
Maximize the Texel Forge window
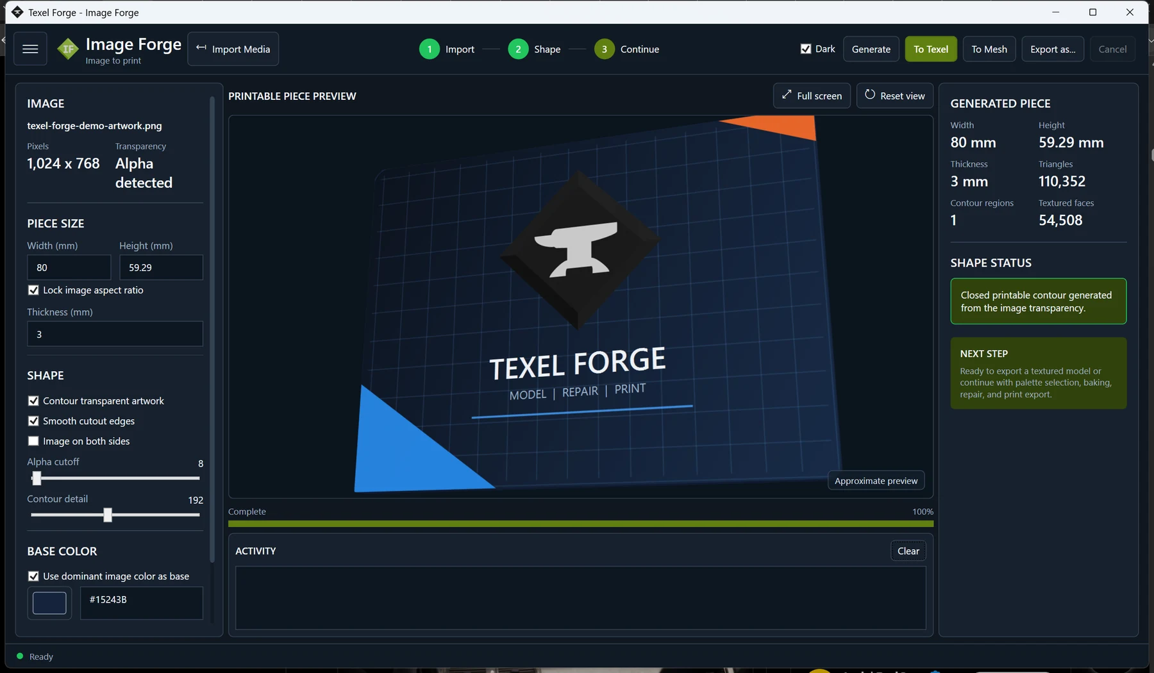tap(1092, 12)
